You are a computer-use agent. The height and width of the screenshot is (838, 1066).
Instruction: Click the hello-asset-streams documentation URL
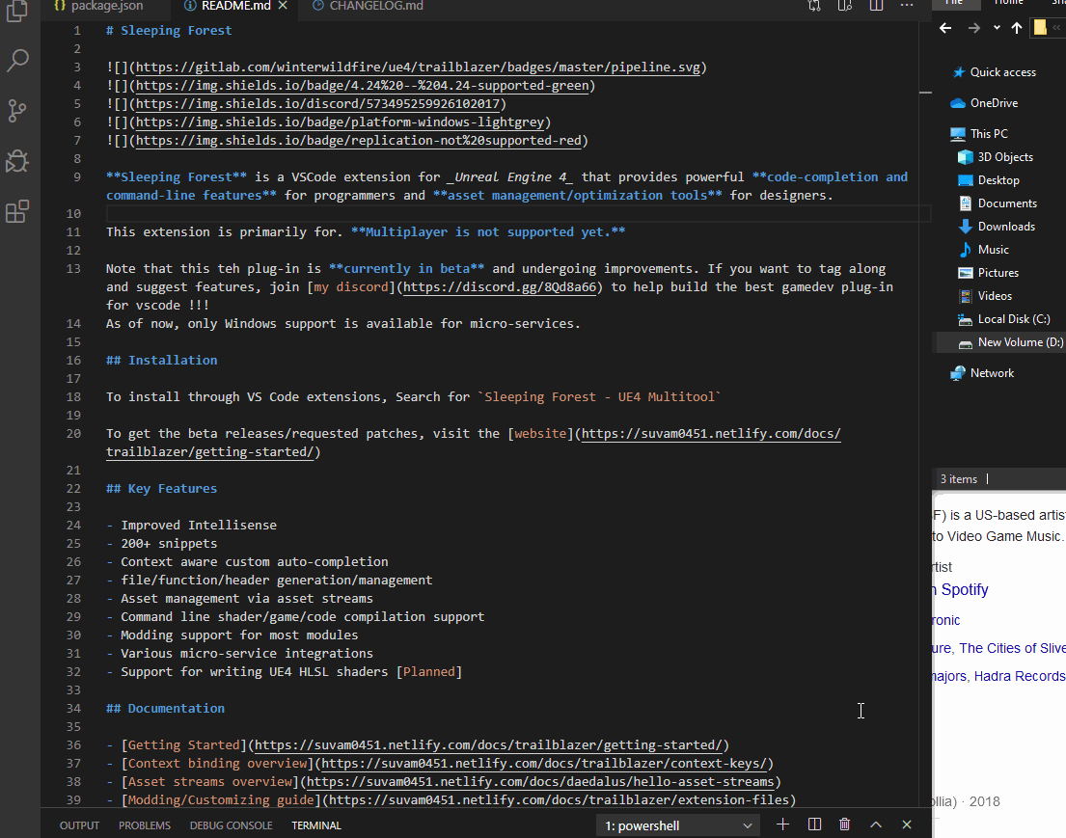point(540,782)
